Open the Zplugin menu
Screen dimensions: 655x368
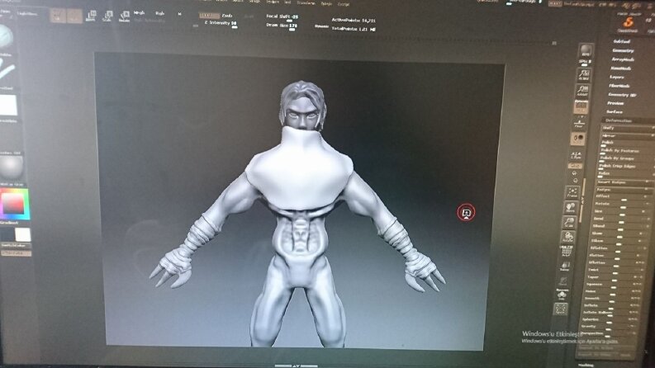pyautogui.click(x=326, y=3)
